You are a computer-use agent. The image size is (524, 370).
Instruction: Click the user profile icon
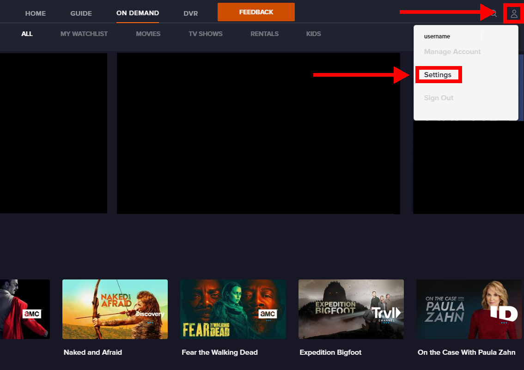tap(513, 13)
